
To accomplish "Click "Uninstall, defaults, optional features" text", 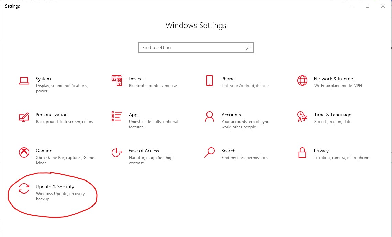I will pos(154,124).
